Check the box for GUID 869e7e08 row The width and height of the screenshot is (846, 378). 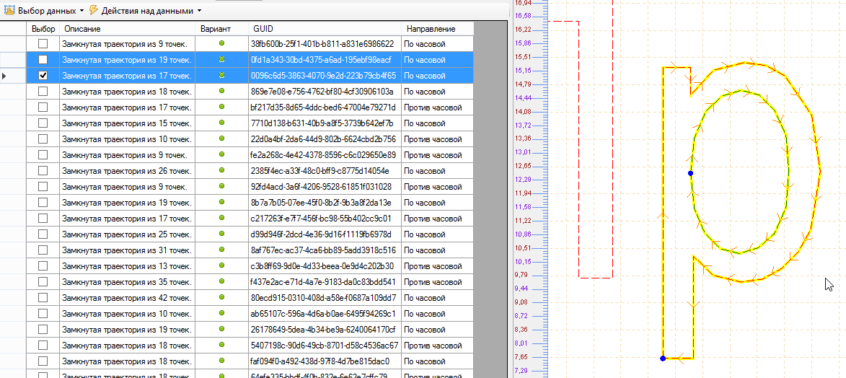43,92
